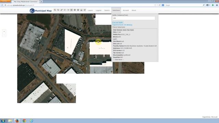Viewport: 219px width, 123px height.
Task: Click the selected white parcel building on map
Action: pyautogui.click(x=100, y=48)
